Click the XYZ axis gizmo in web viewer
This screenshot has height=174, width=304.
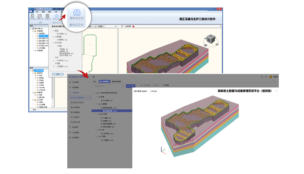point(163,150)
